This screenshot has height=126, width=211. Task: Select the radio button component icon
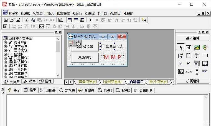click(189, 63)
